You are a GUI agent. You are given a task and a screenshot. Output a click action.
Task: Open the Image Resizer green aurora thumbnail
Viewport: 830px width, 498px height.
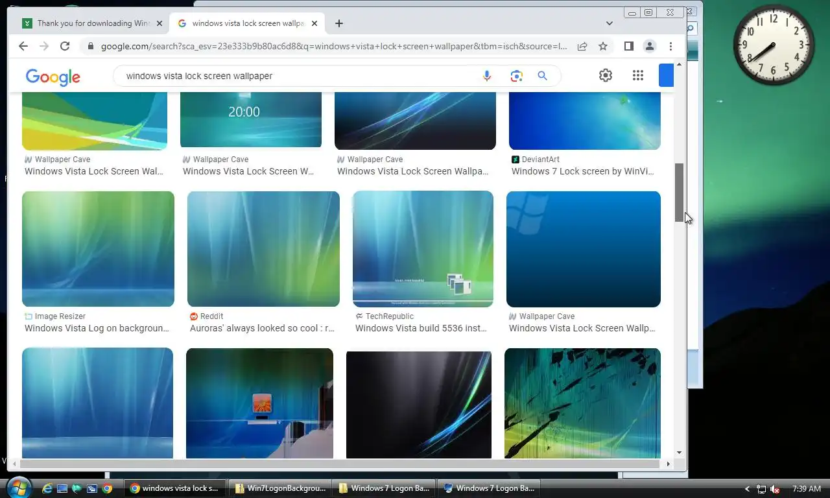tap(98, 249)
